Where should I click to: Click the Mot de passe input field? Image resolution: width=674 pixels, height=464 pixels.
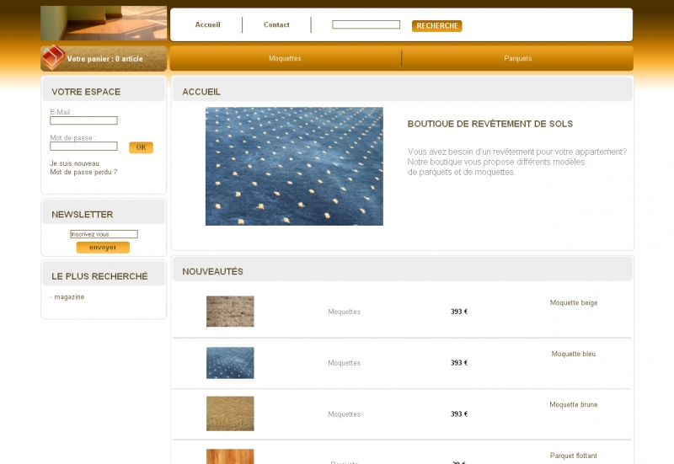click(83, 146)
